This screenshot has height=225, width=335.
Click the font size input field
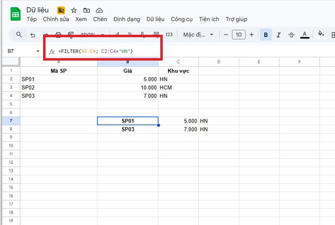[x=238, y=35]
